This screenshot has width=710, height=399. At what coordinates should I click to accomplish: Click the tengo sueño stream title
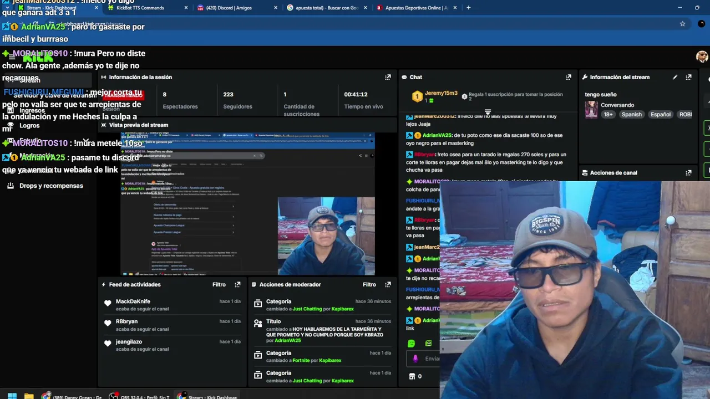point(601,95)
